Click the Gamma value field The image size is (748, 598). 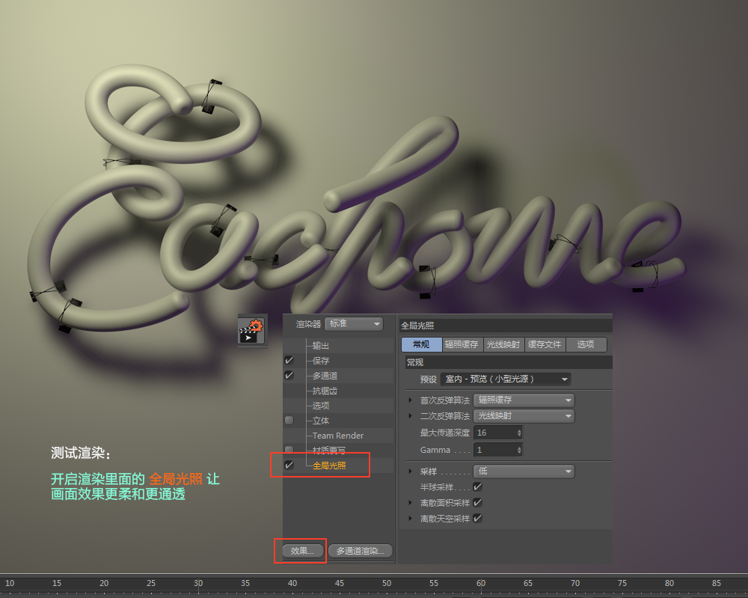pos(494,450)
